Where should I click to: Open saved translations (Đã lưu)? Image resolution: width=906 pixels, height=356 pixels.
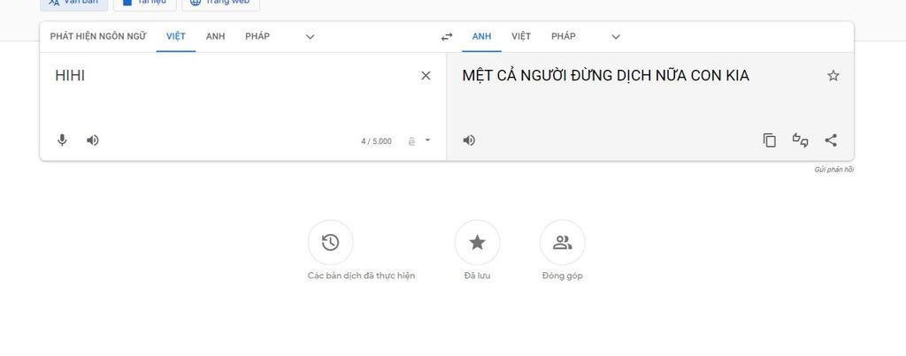(477, 242)
